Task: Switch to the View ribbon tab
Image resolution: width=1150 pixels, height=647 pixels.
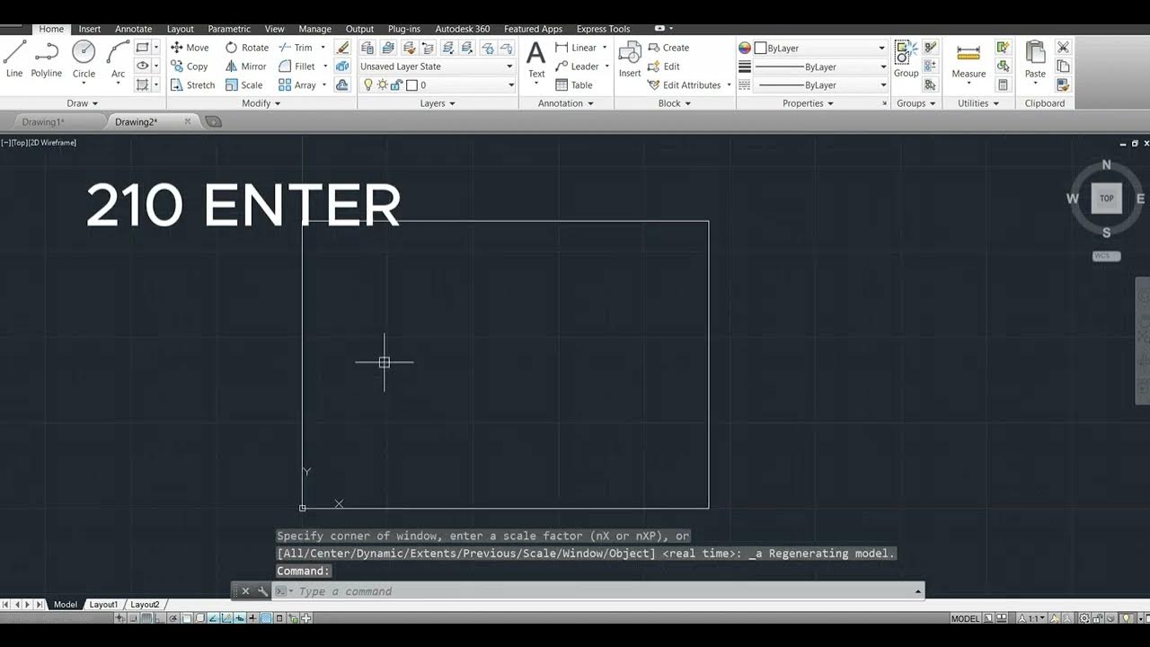Action: click(x=275, y=29)
